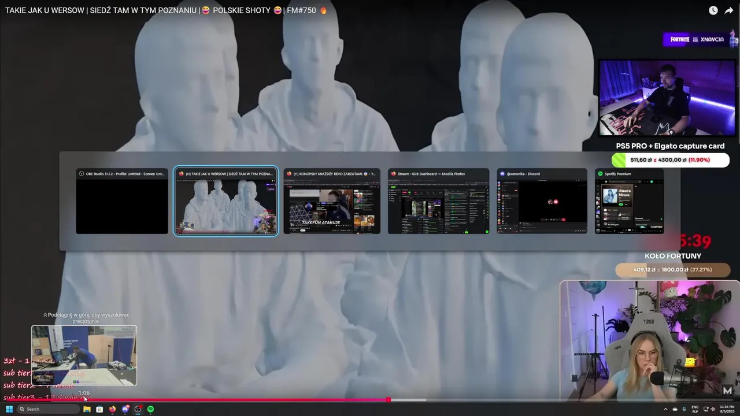Viewport: 740px width, 416px height.
Task: Click the taskbar Search box
Action: pyautogui.click(x=48, y=409)
